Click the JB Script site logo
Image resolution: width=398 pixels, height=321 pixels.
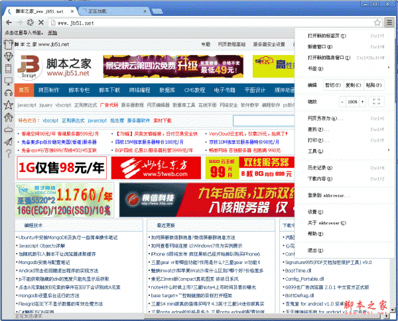pos(29,66)
